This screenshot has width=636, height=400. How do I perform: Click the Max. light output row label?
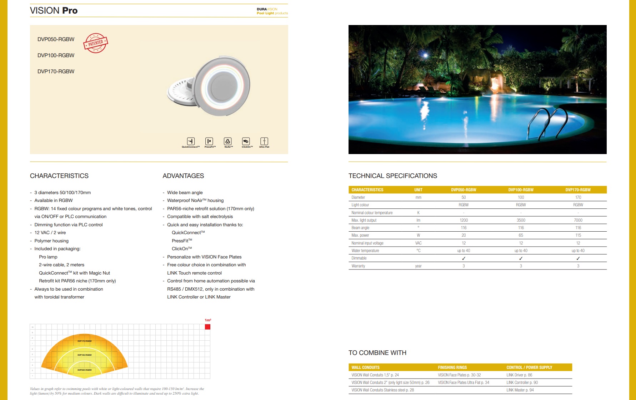[364, 220]
